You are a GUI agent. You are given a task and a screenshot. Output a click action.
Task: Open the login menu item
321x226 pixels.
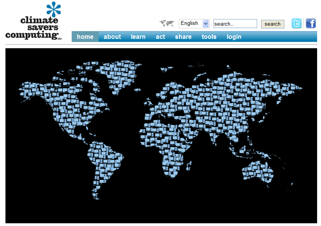[234, 37]
